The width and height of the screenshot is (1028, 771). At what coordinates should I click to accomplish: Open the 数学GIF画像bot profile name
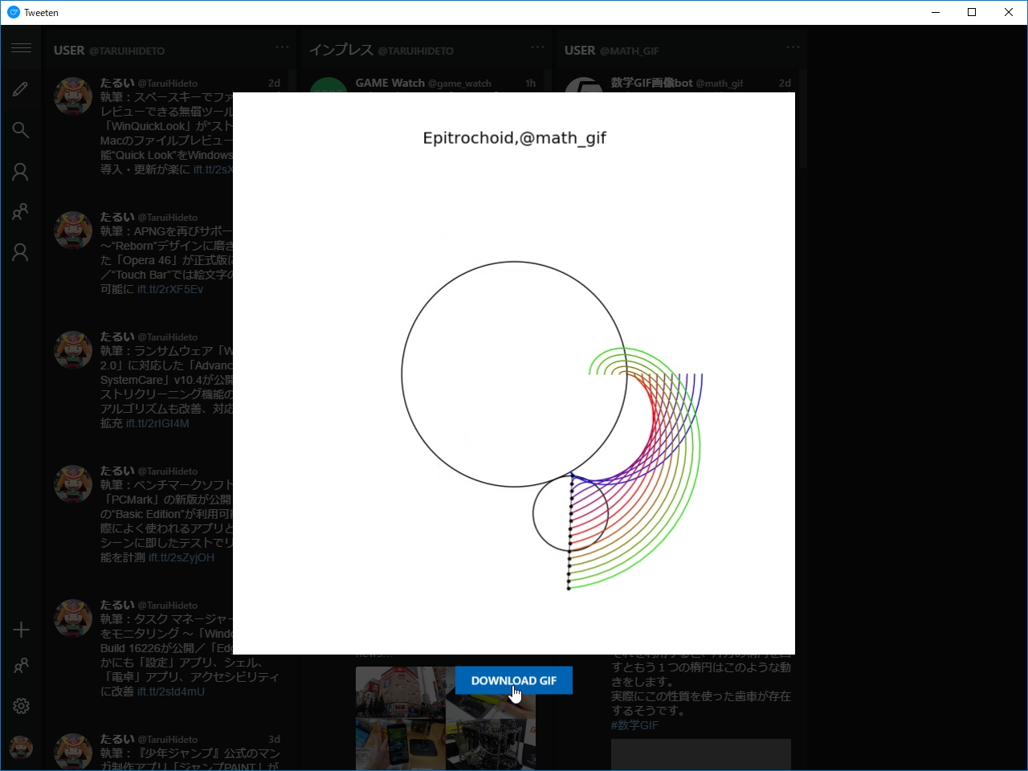pyautogui.click(x=651, y=83)
